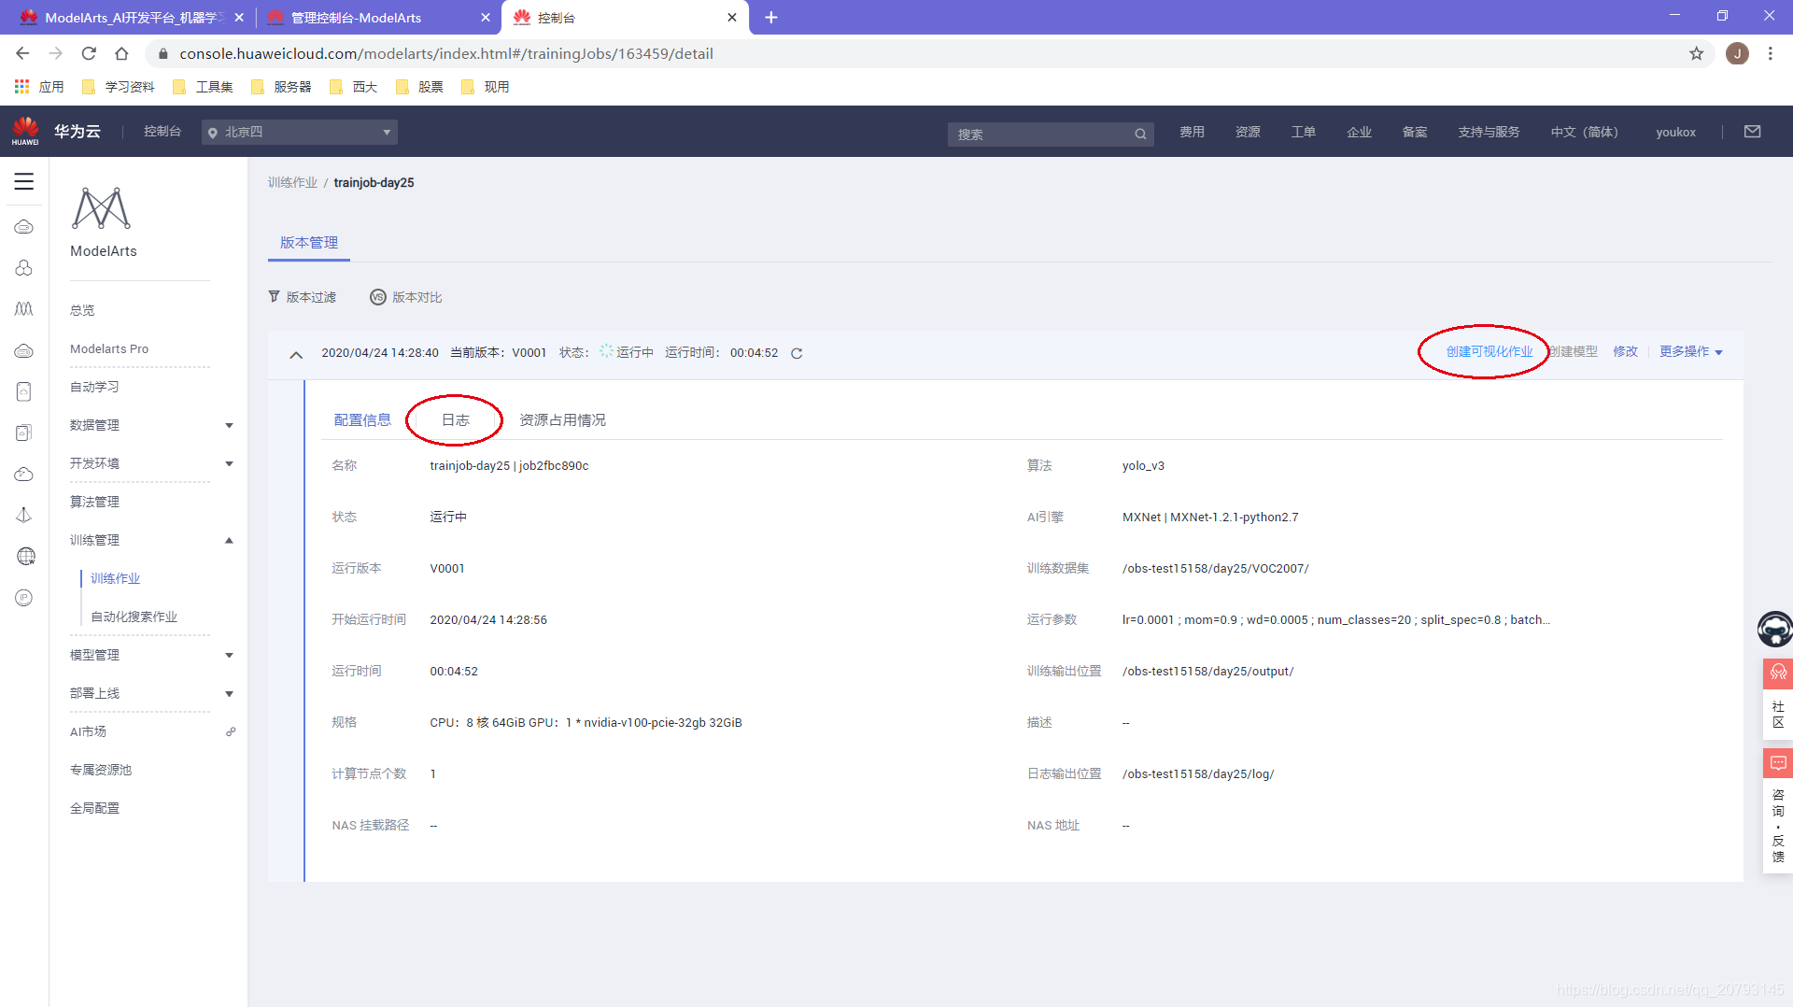Click the AI市场 external link icon
Image resolution: width=1793 pixels, height=1007 pixels.
[231, 731]
